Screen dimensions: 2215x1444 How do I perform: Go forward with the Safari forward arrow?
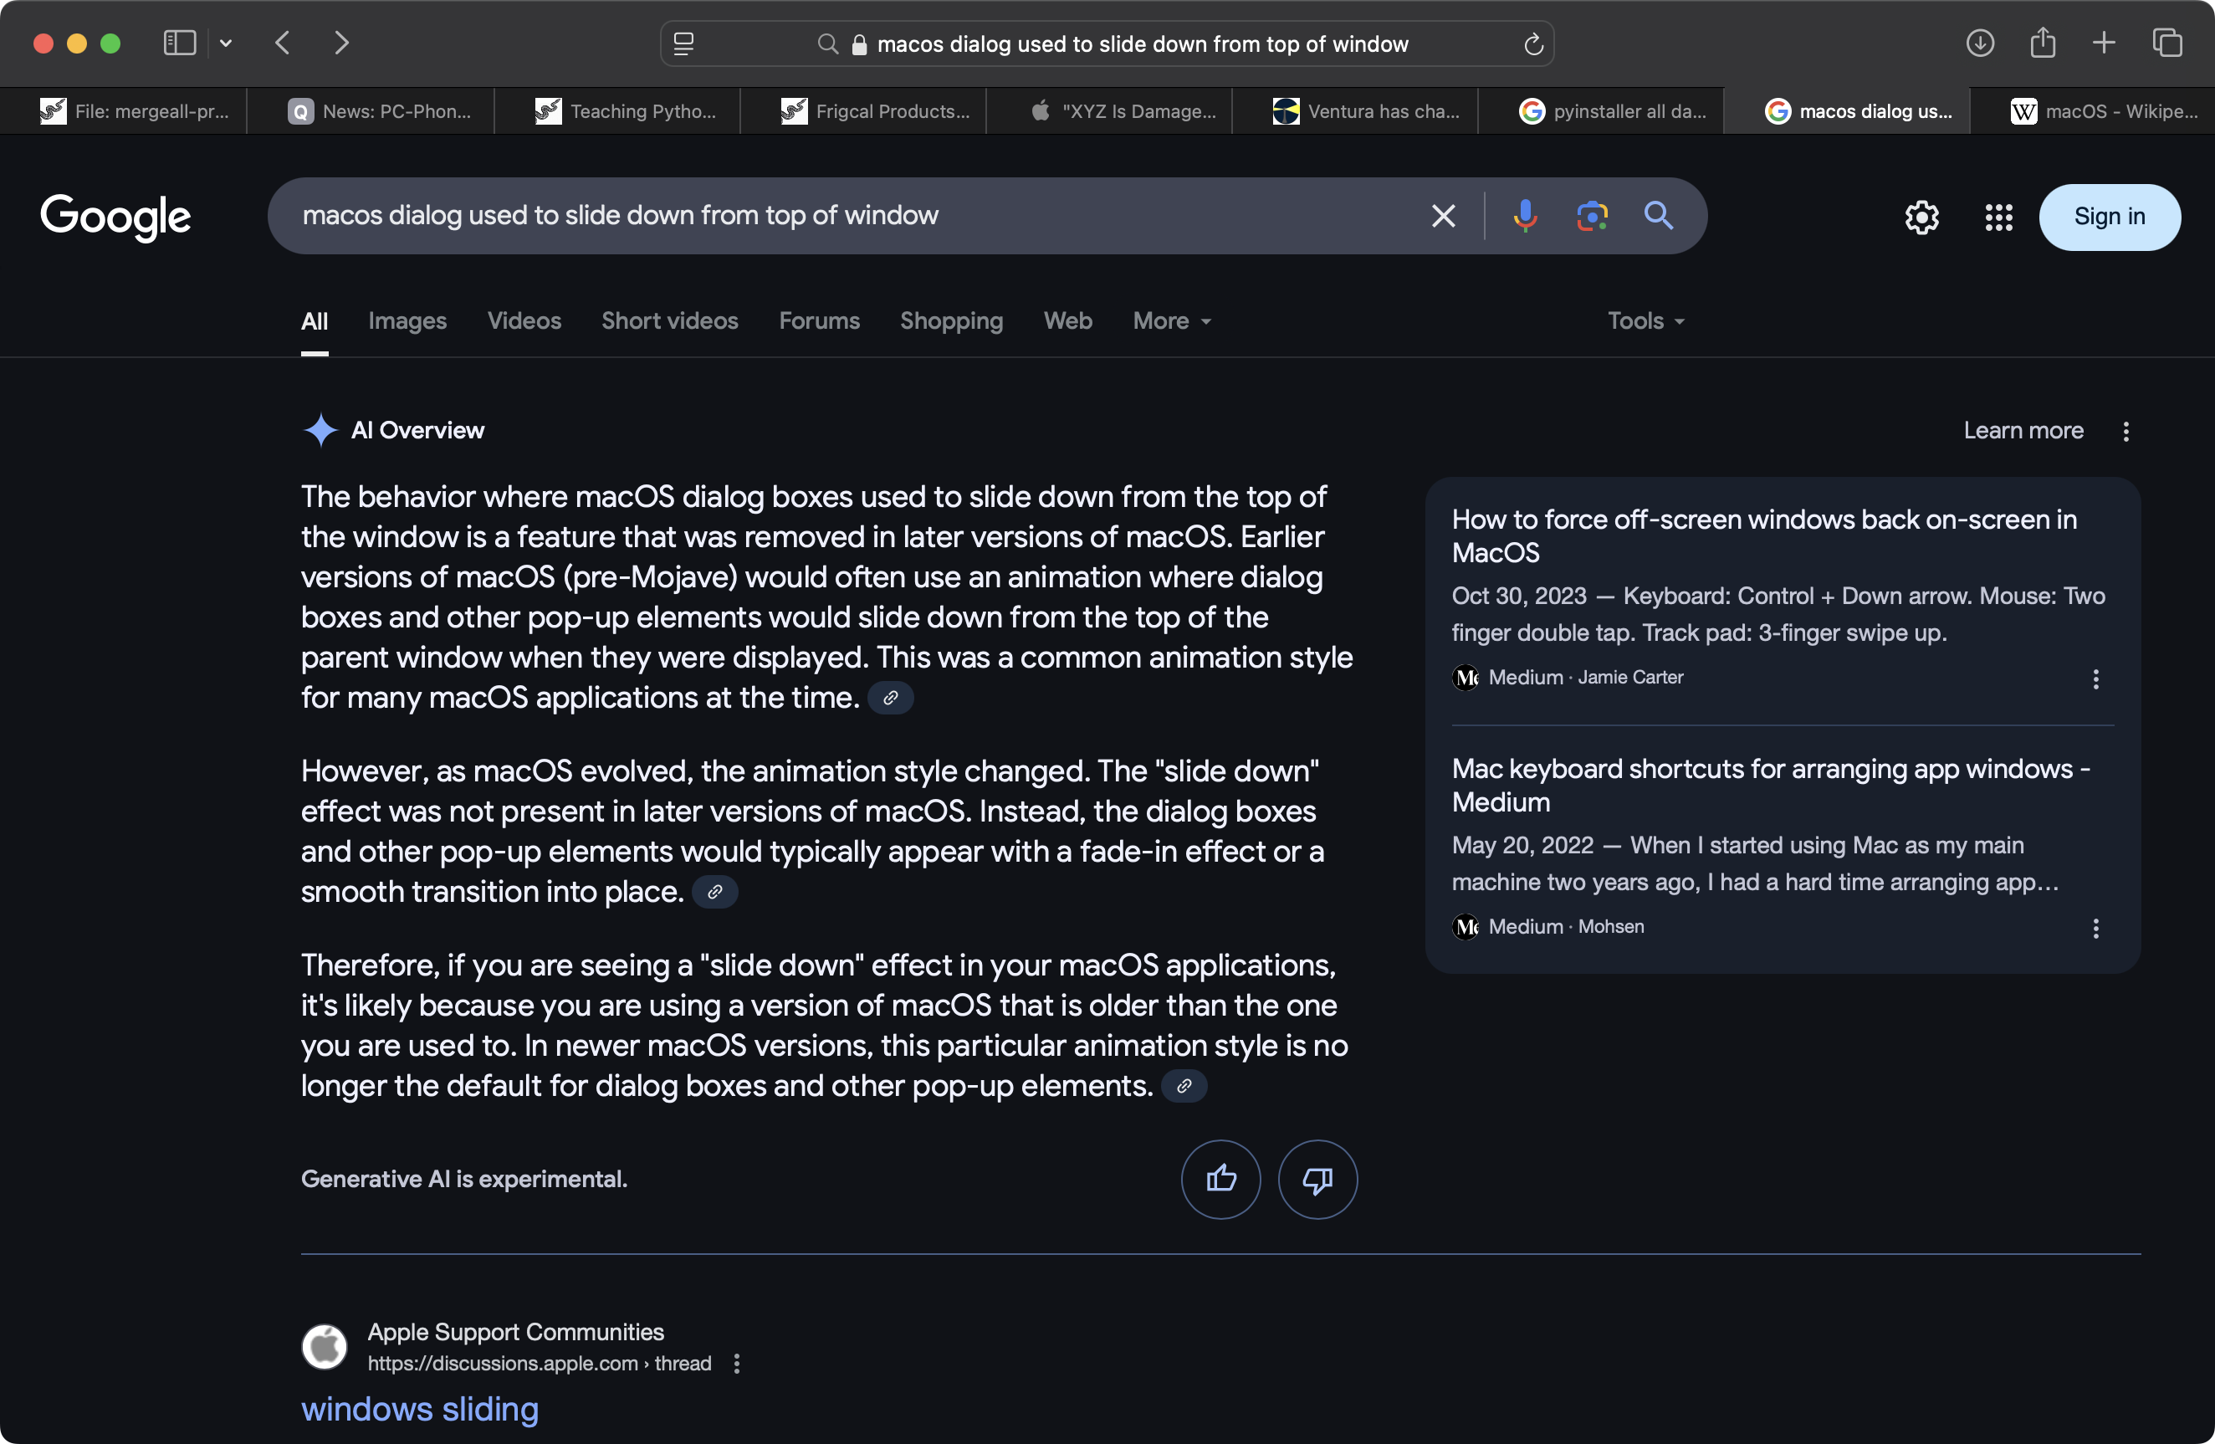tap(340, 43)
